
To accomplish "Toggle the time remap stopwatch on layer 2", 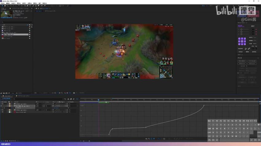I will pos(12,108).
